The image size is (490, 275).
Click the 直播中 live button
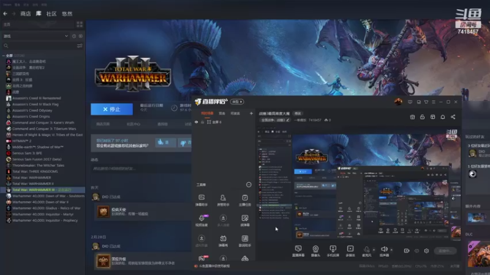[445, 251]
